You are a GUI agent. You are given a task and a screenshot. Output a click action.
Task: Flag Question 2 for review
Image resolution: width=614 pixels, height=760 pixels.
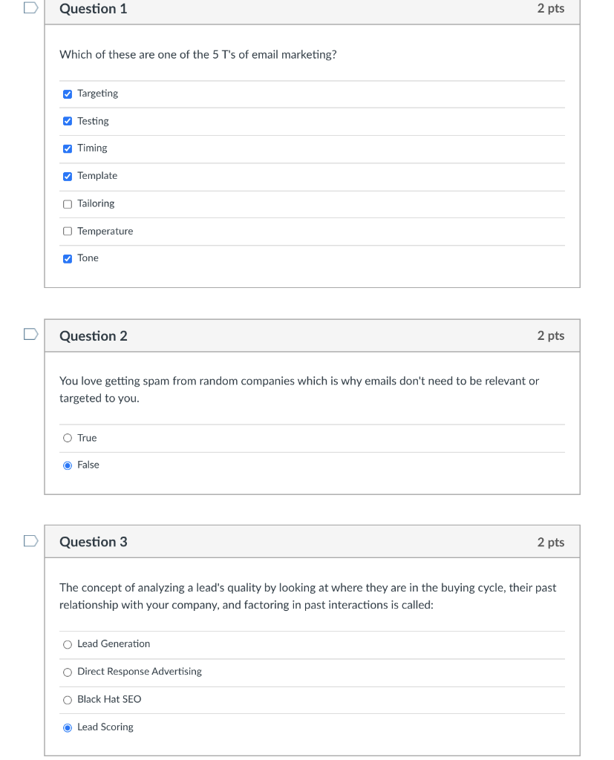coord(30,335)
